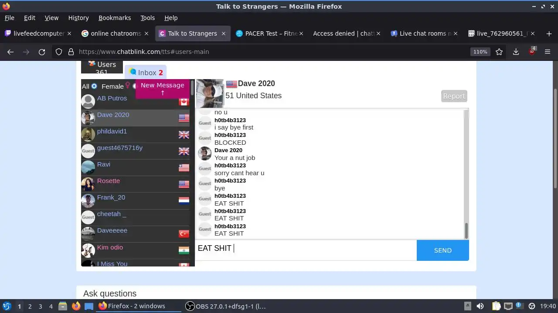Click Dave 2020's profile photo in chat header
Image resolution: width=558 pixels, height=313 pixels.
coord(210,93)
